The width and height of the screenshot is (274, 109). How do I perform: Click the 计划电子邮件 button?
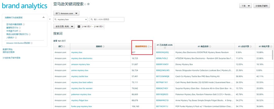[x=262, y=6]
